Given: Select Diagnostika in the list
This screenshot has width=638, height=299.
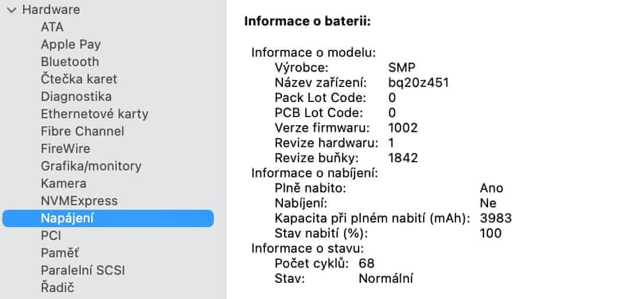Looking at the screenshot, I should pos(76,96).
